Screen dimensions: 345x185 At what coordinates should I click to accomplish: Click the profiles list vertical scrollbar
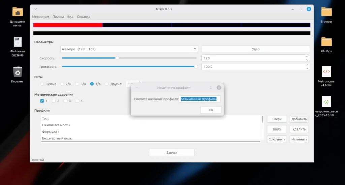262,119
